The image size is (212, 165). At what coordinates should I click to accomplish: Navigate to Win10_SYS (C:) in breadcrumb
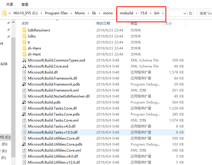(25, 13)
